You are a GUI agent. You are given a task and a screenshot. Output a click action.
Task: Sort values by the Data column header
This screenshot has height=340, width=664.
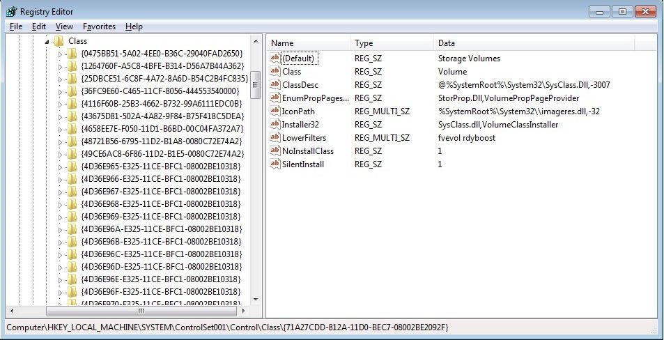point(534,42)
